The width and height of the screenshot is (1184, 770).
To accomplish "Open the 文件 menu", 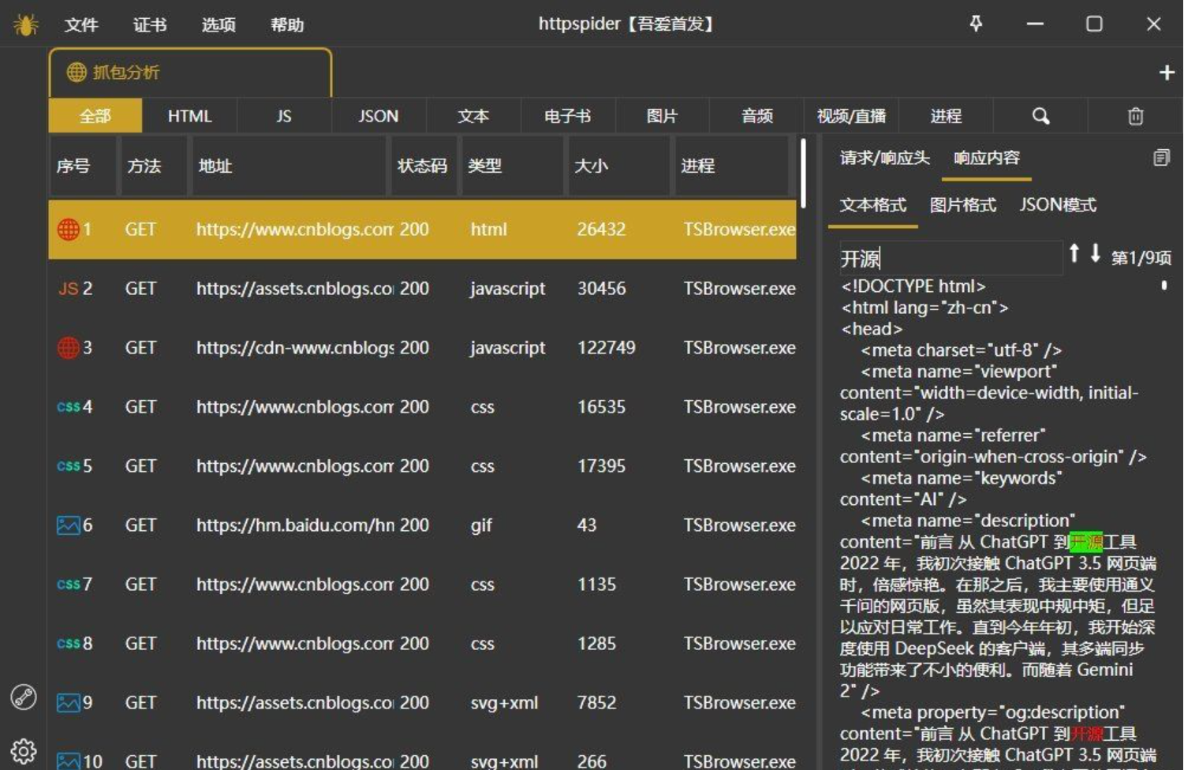I will tap(81, 25).
